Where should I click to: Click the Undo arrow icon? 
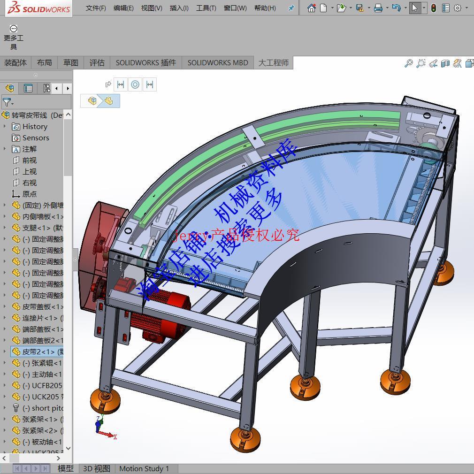pyautogui.click(x=396, y=8)
